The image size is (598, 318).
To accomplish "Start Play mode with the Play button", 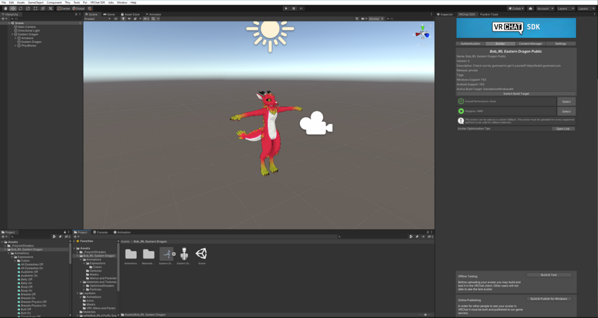I will click(x=286, y=8).
